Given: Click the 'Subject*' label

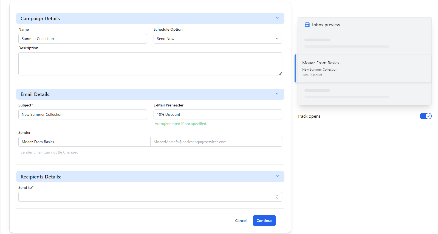Looking at the screenshot, I should pyautogui.click(x=26, y=105).
